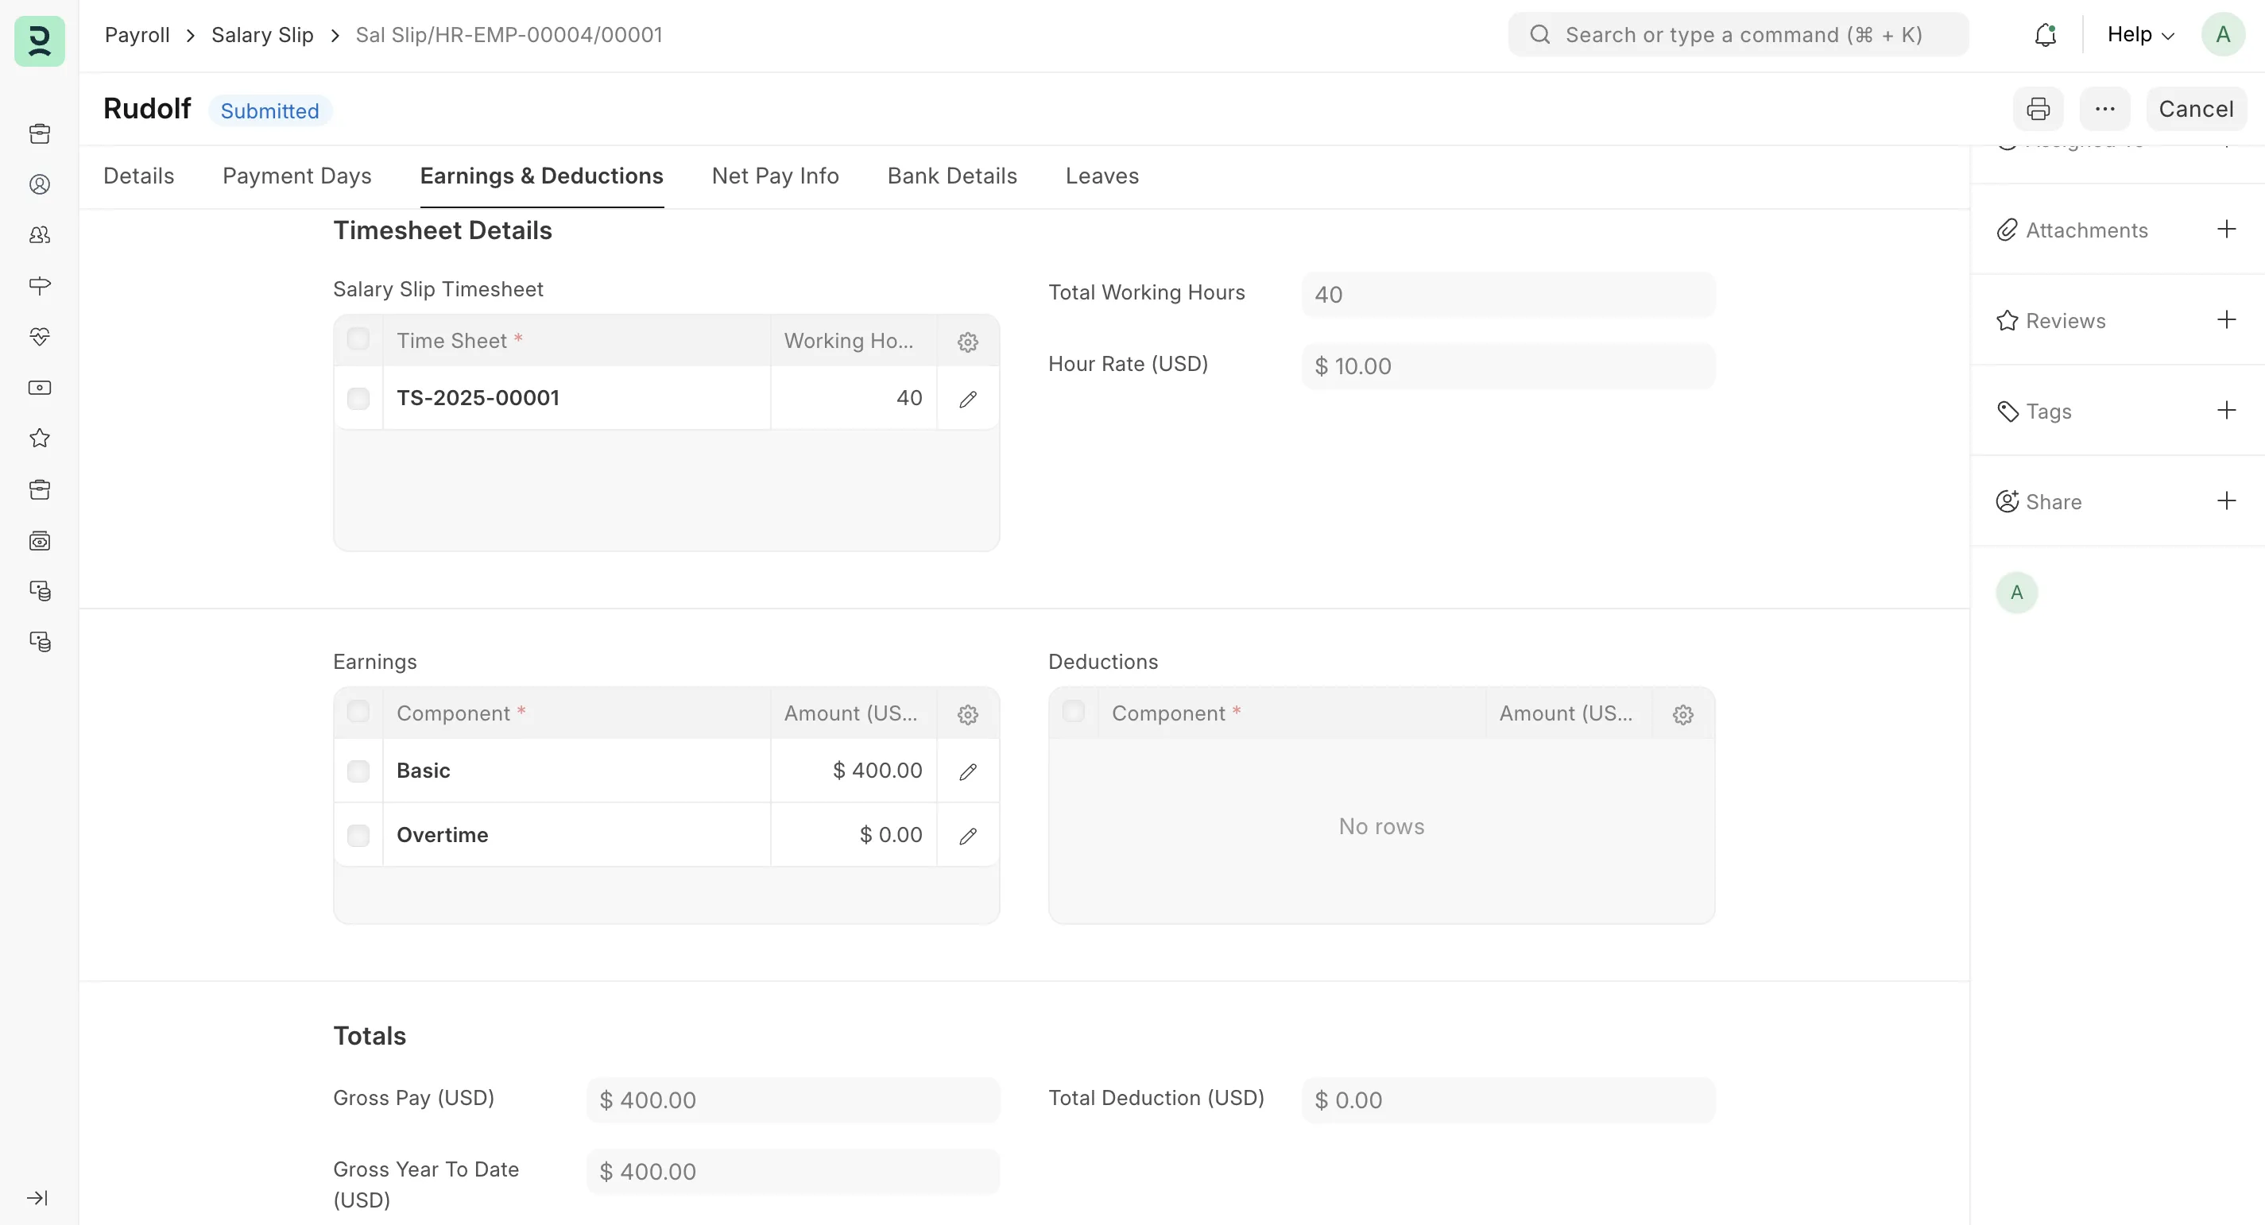Add an attachment with plus icon

2225,230
